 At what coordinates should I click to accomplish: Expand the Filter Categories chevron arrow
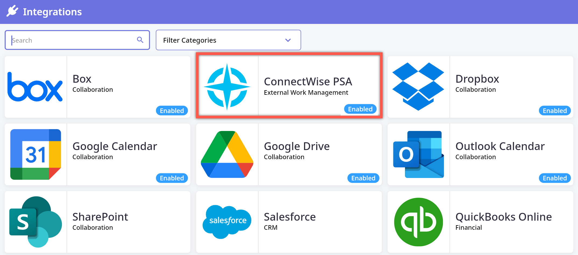click(x=288, y=40)
